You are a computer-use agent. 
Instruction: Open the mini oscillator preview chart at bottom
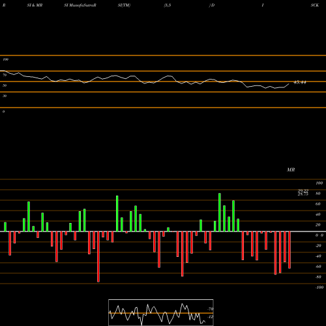[161, 312]
